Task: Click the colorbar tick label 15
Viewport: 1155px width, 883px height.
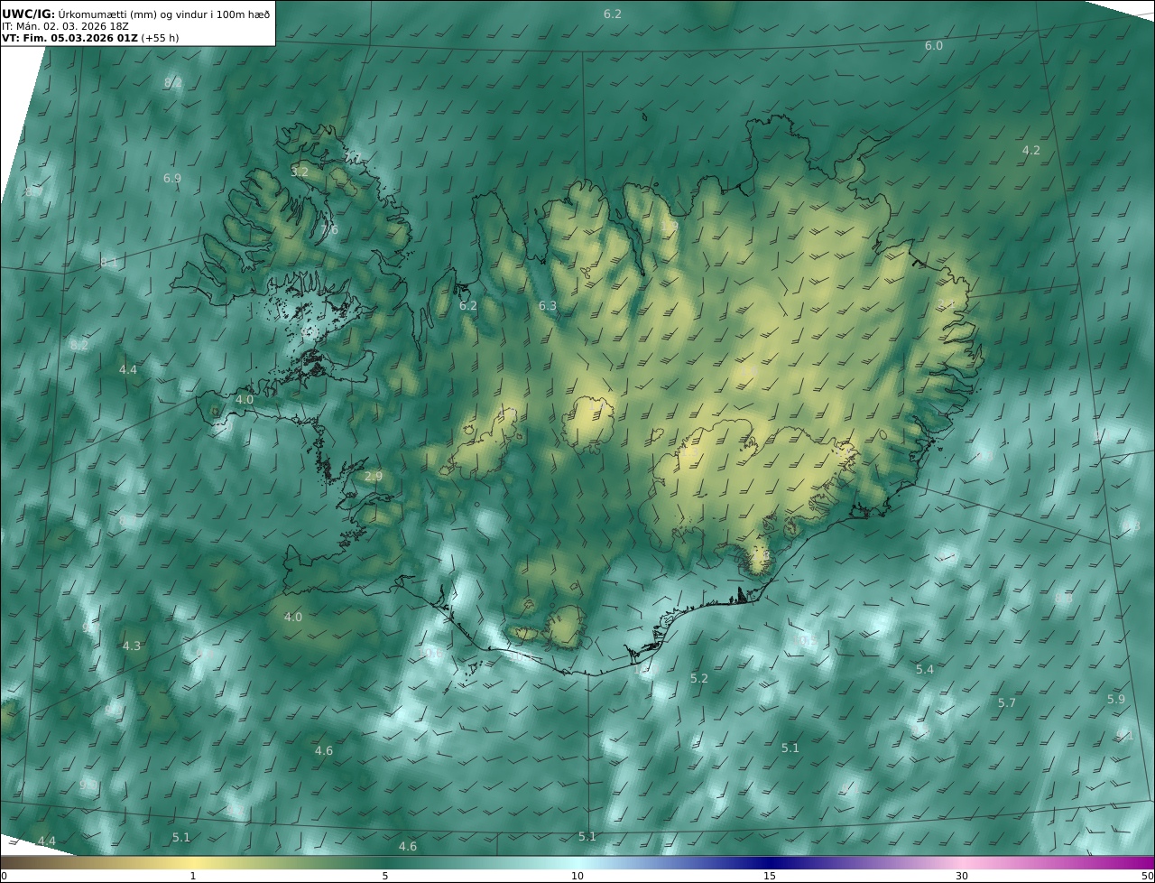Action: point(770,876)
